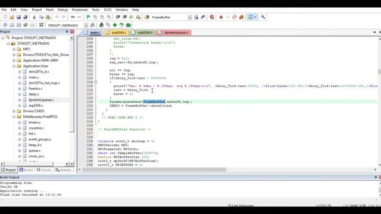This screenshot has height=214, width=381.
Task: Download code to flash with LOAD
Action: pyautogui.click(x=41, y=25)
